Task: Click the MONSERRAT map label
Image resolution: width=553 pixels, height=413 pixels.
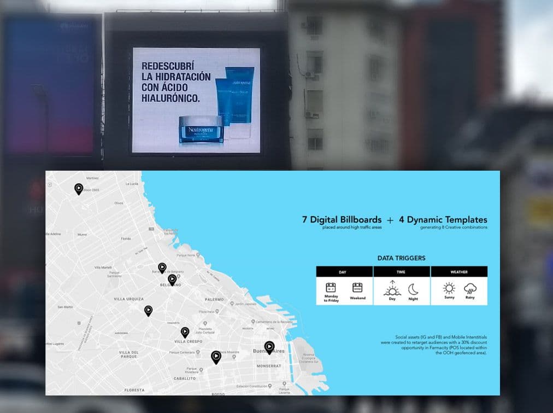Action: (x=269, y=366)
